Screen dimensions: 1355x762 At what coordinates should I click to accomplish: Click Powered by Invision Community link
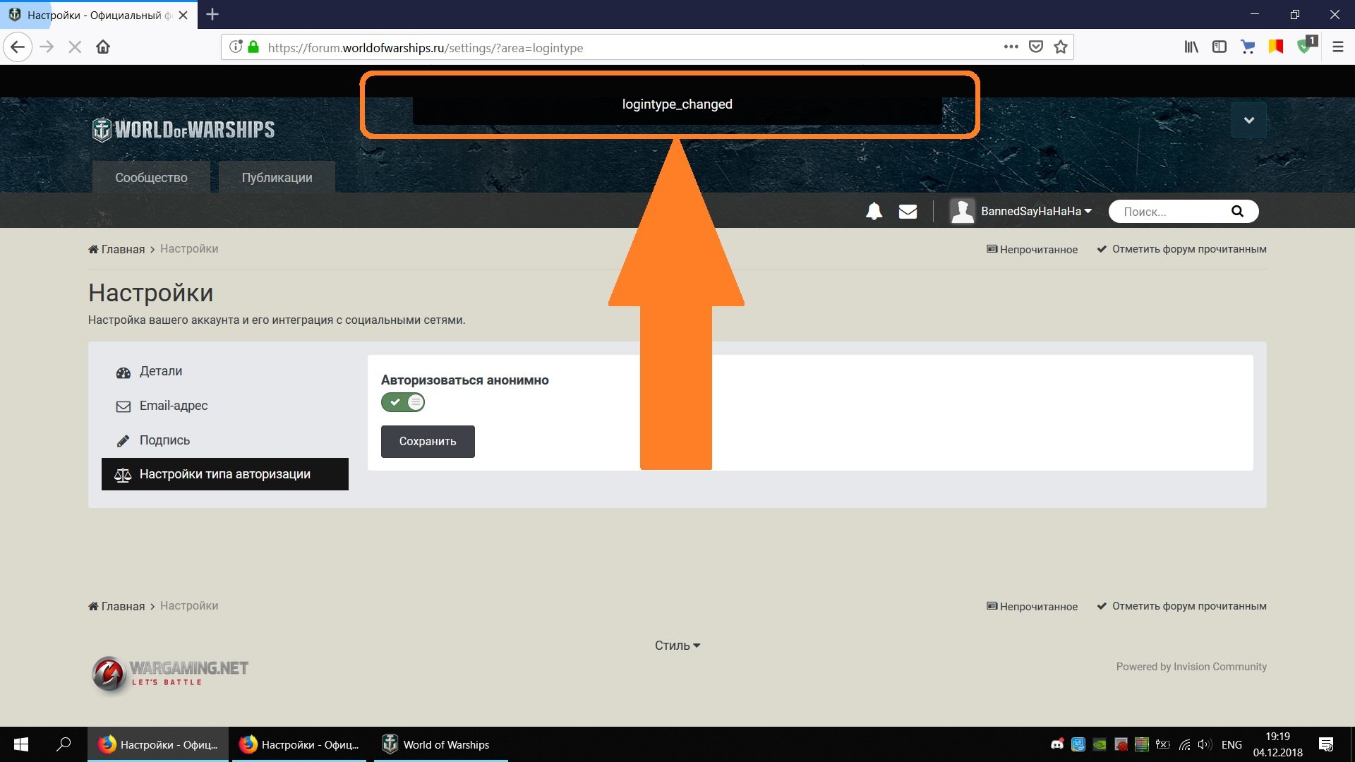click(1191, 667)
